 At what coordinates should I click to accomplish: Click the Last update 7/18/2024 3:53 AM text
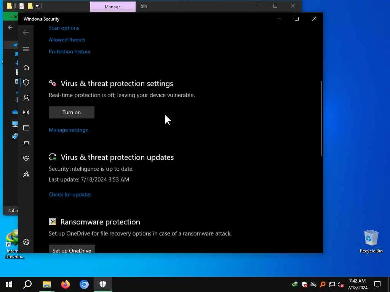click(x=89, y=179)
